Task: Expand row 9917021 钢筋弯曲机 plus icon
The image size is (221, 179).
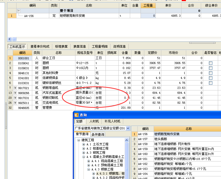Action: click(x=15, y=88)
